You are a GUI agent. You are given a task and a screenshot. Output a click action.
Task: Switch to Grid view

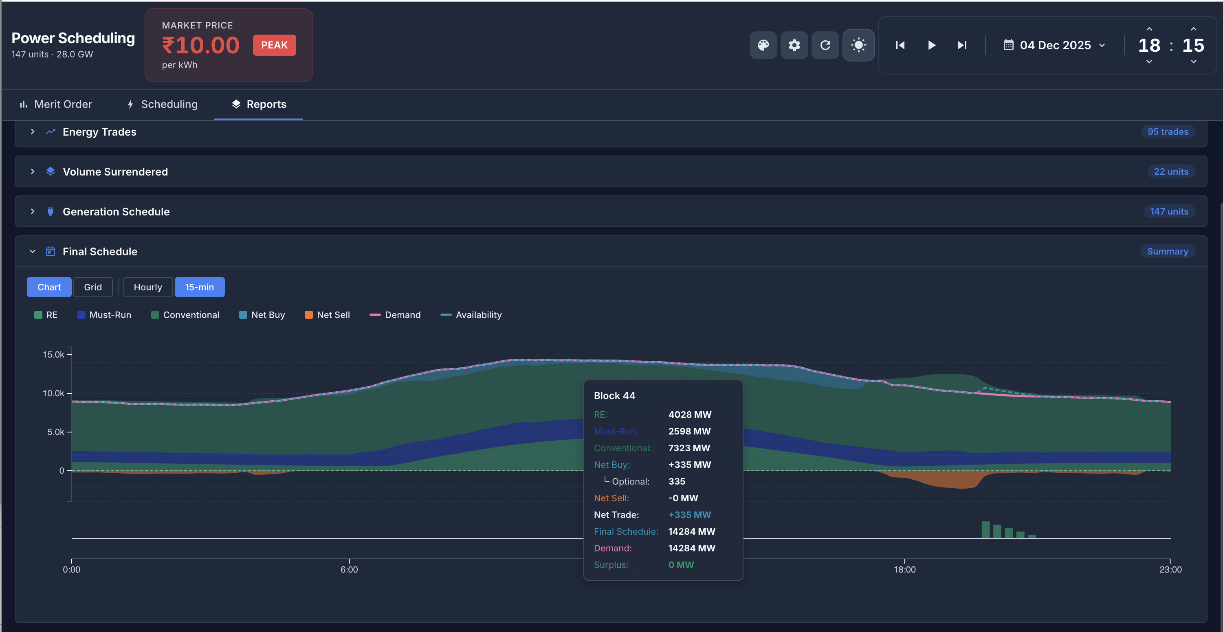tap(92, 287)
